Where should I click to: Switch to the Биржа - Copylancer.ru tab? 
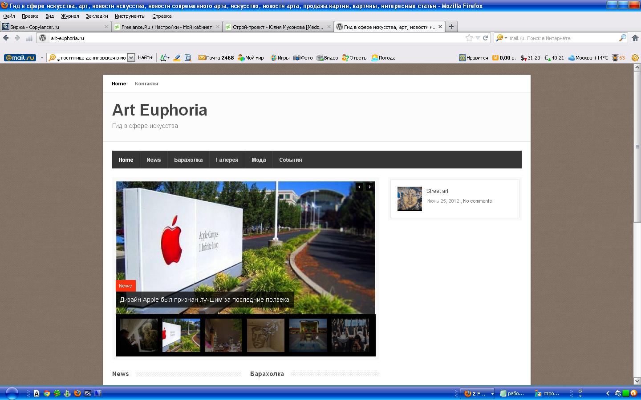(x=56, y=27)
